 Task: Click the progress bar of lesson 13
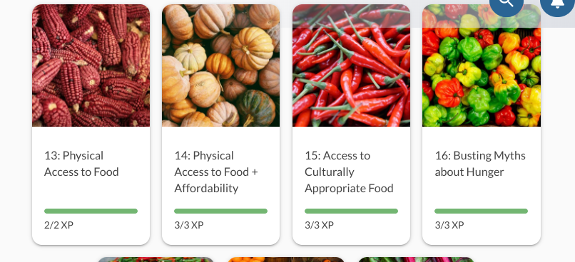91,211
